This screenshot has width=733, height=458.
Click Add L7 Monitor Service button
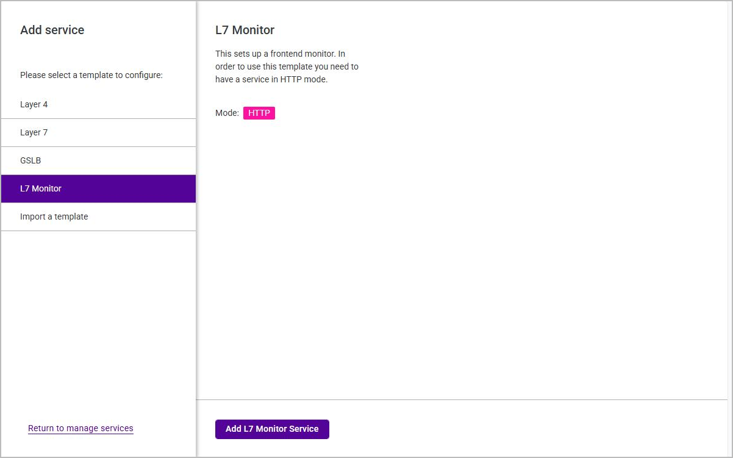[x=272, y=429]
